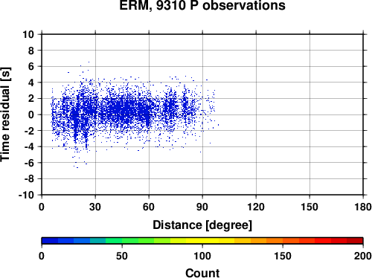The width and height of the screenshot is (372, 278).
Task: Click the x-axis tick label 180
Action: 363,207
